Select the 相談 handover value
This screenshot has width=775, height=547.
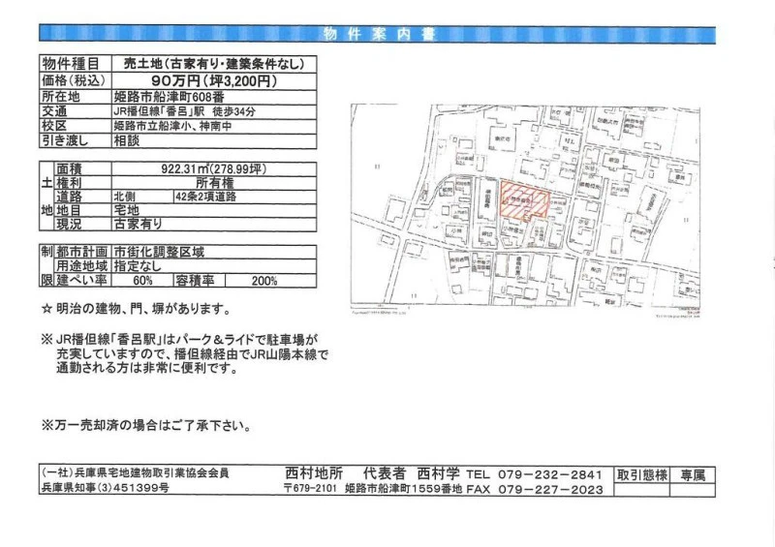pos(129,140)
